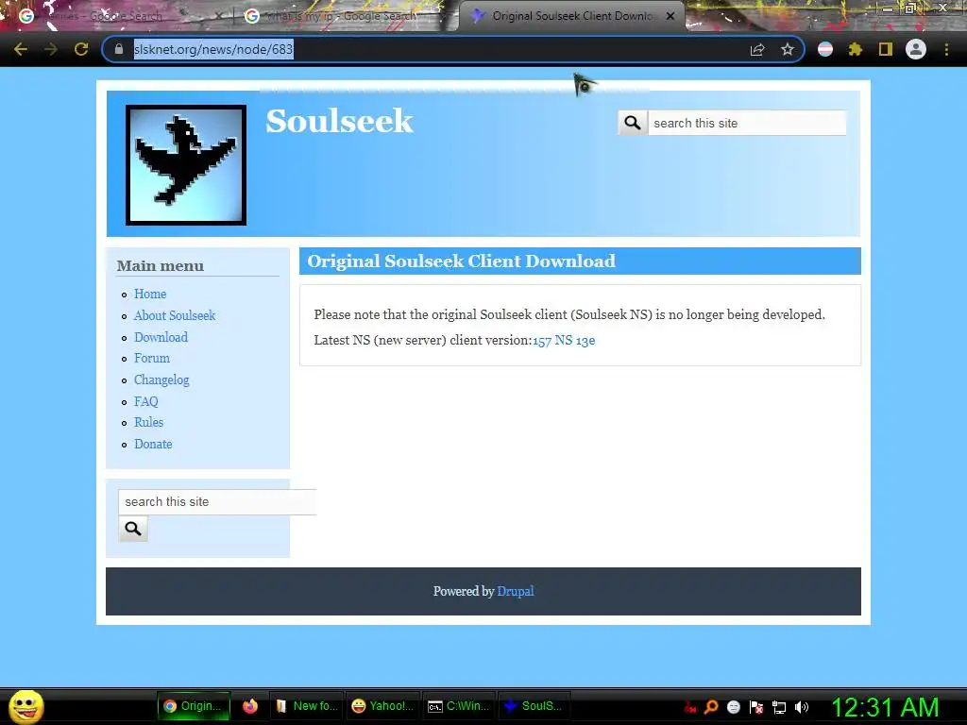Open the Changelog link

tap(161, 379)
